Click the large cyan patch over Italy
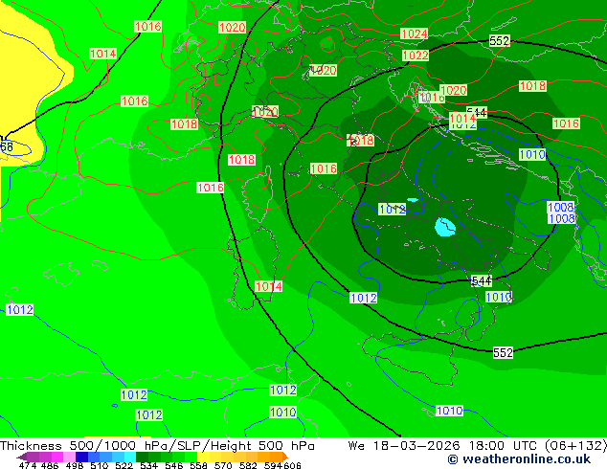607x469 pixels. pyautogui.click(x=445, y=227)
